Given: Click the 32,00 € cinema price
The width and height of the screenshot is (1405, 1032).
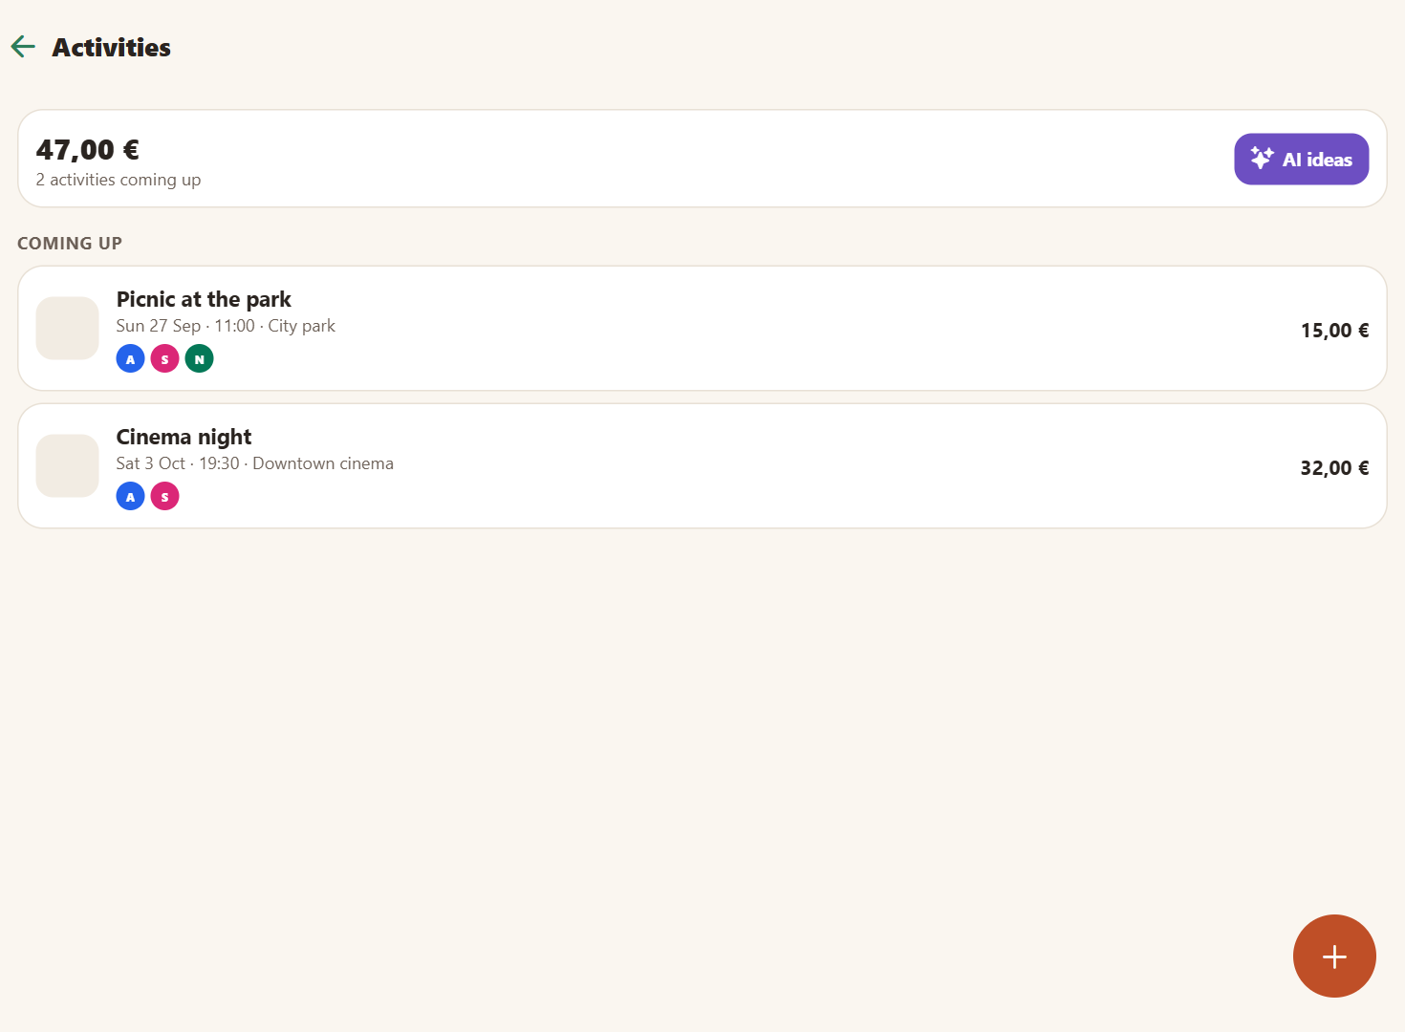Looking at the screenshot, I should [x=1334, y=468].
